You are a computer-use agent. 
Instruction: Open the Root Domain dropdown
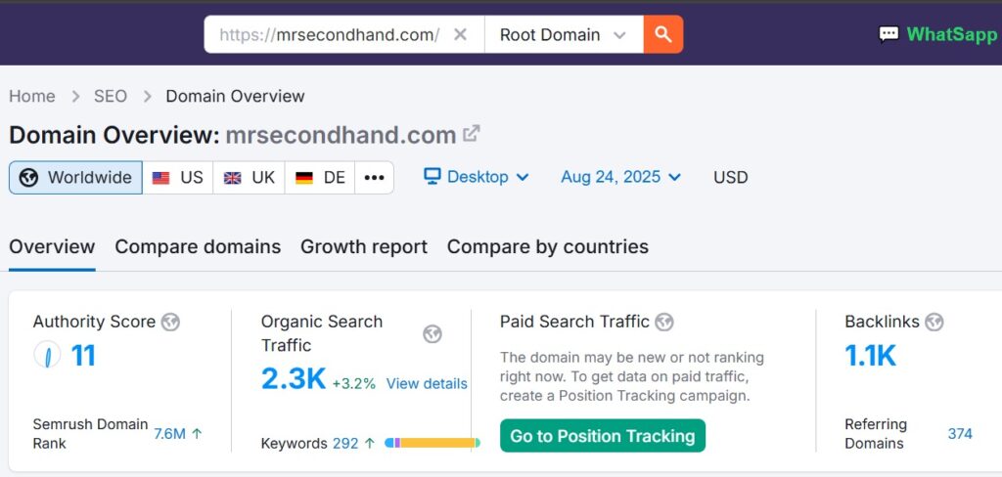(564, 34)
